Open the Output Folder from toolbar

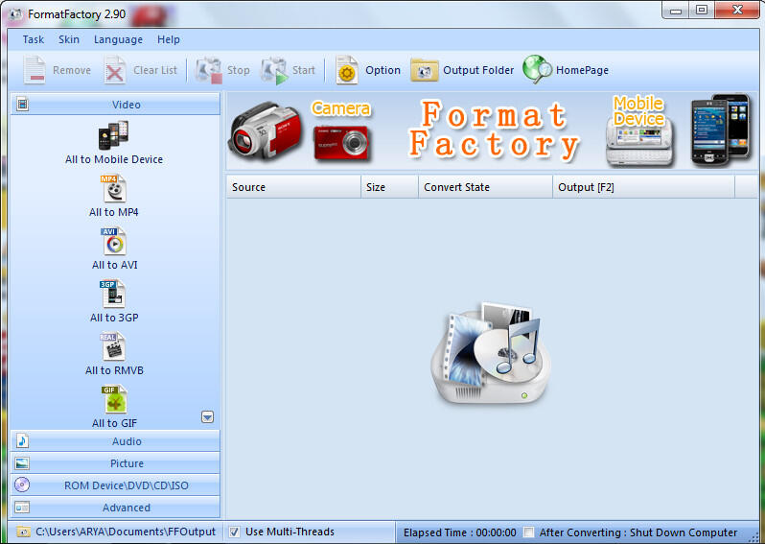tap(425, 70)
